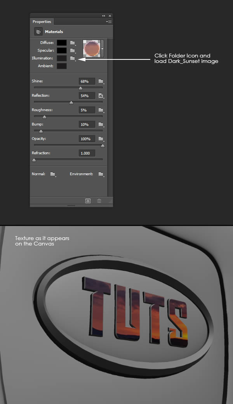Click the panel bottom grip handle

71,205
